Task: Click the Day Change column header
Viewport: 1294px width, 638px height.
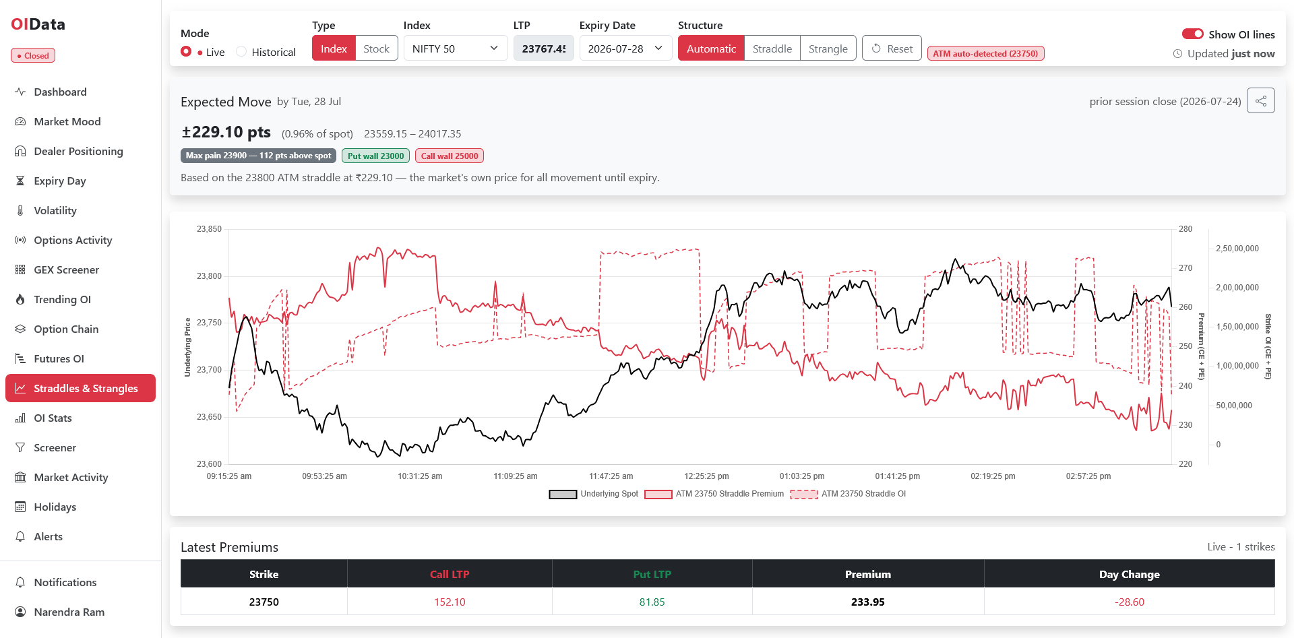Action: click(x=1129, y=574)
